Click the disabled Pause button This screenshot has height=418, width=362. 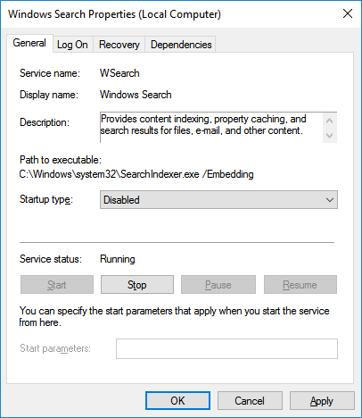pyautogui.click(x=218, y=285)
